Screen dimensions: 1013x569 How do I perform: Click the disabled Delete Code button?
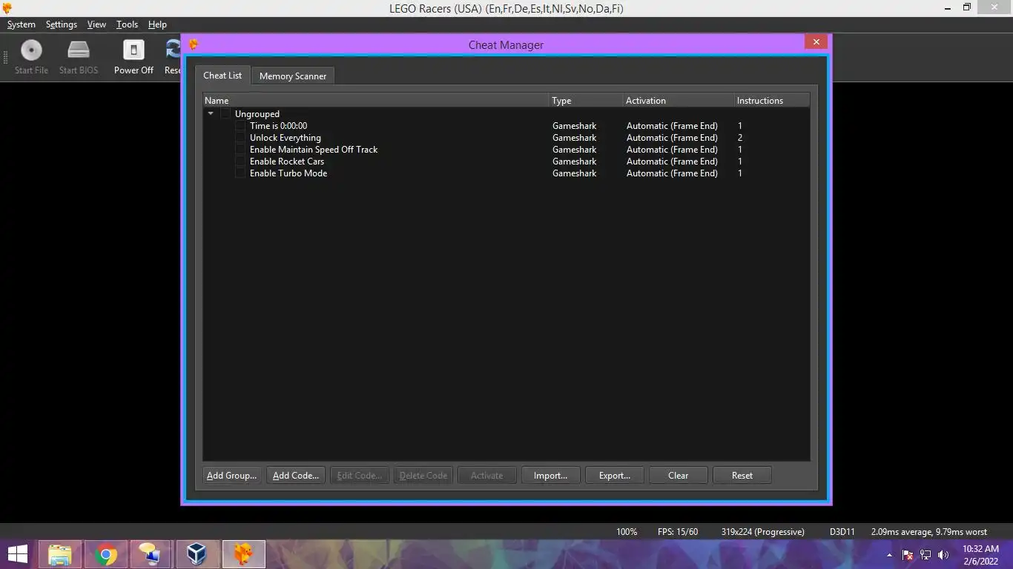(x=423, y=476)
